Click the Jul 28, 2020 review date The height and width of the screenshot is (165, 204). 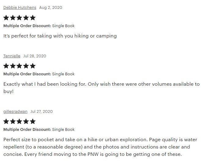click(35, 56)
